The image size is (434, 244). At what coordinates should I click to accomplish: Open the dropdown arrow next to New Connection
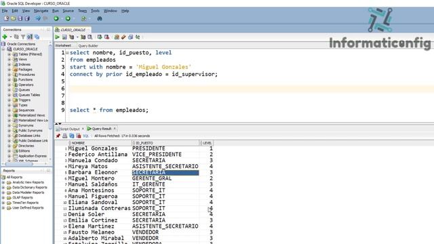pos(11,37)
